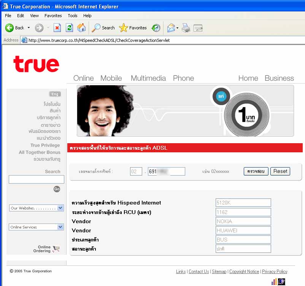
Task: Open the Help menu
Action: [87, 16]
